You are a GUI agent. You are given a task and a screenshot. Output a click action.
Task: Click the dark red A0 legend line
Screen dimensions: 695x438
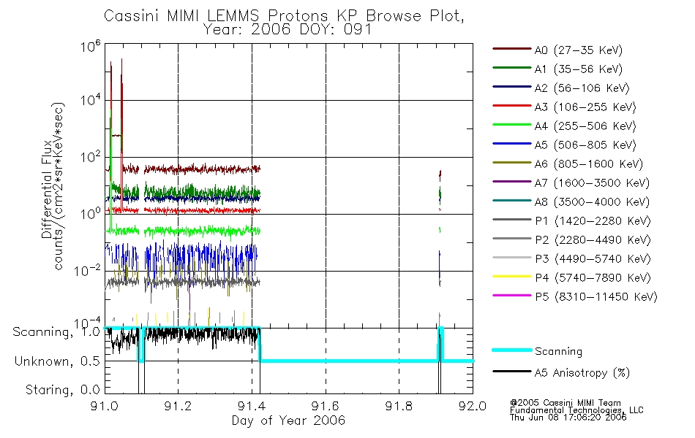click(511, 49)
